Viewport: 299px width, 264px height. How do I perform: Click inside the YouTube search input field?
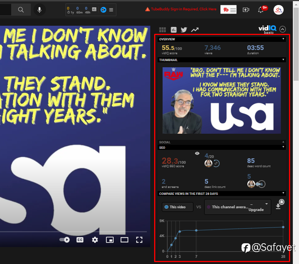pyautogui.click(x=5, y=10)
